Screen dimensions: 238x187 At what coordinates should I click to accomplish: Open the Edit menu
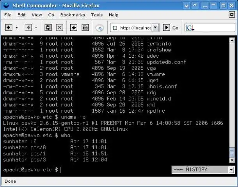point(21,15)
